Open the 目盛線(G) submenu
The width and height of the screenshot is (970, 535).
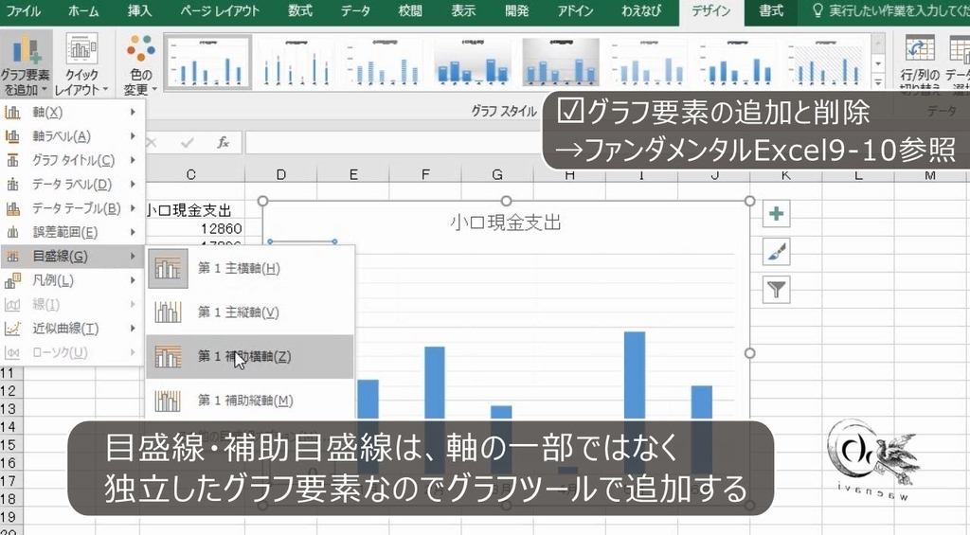(x=72, y=256)
